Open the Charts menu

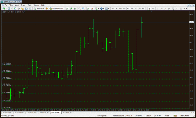pos(23,5)
